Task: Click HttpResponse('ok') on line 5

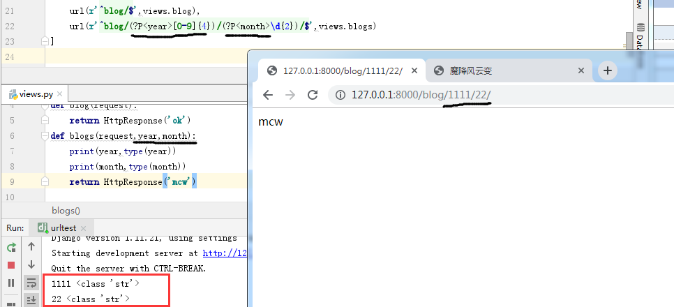Action: tap(147, 121)
